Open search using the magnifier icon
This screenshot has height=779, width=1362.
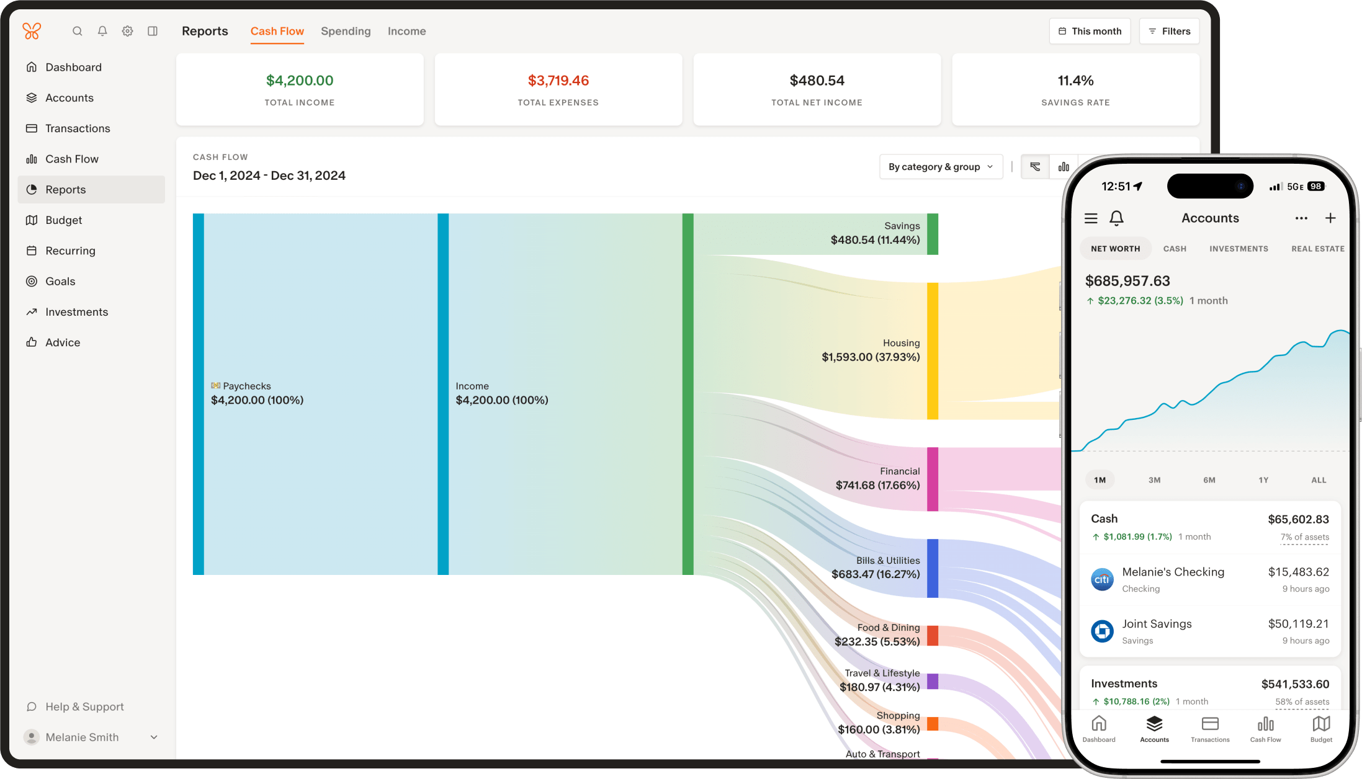77,31
